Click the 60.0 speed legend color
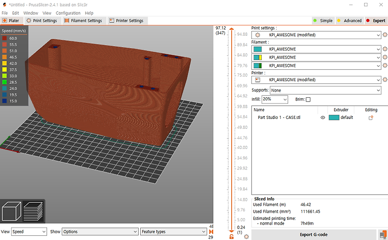The width and height of the screenshot is (388, 240). (x=5, y=38)
